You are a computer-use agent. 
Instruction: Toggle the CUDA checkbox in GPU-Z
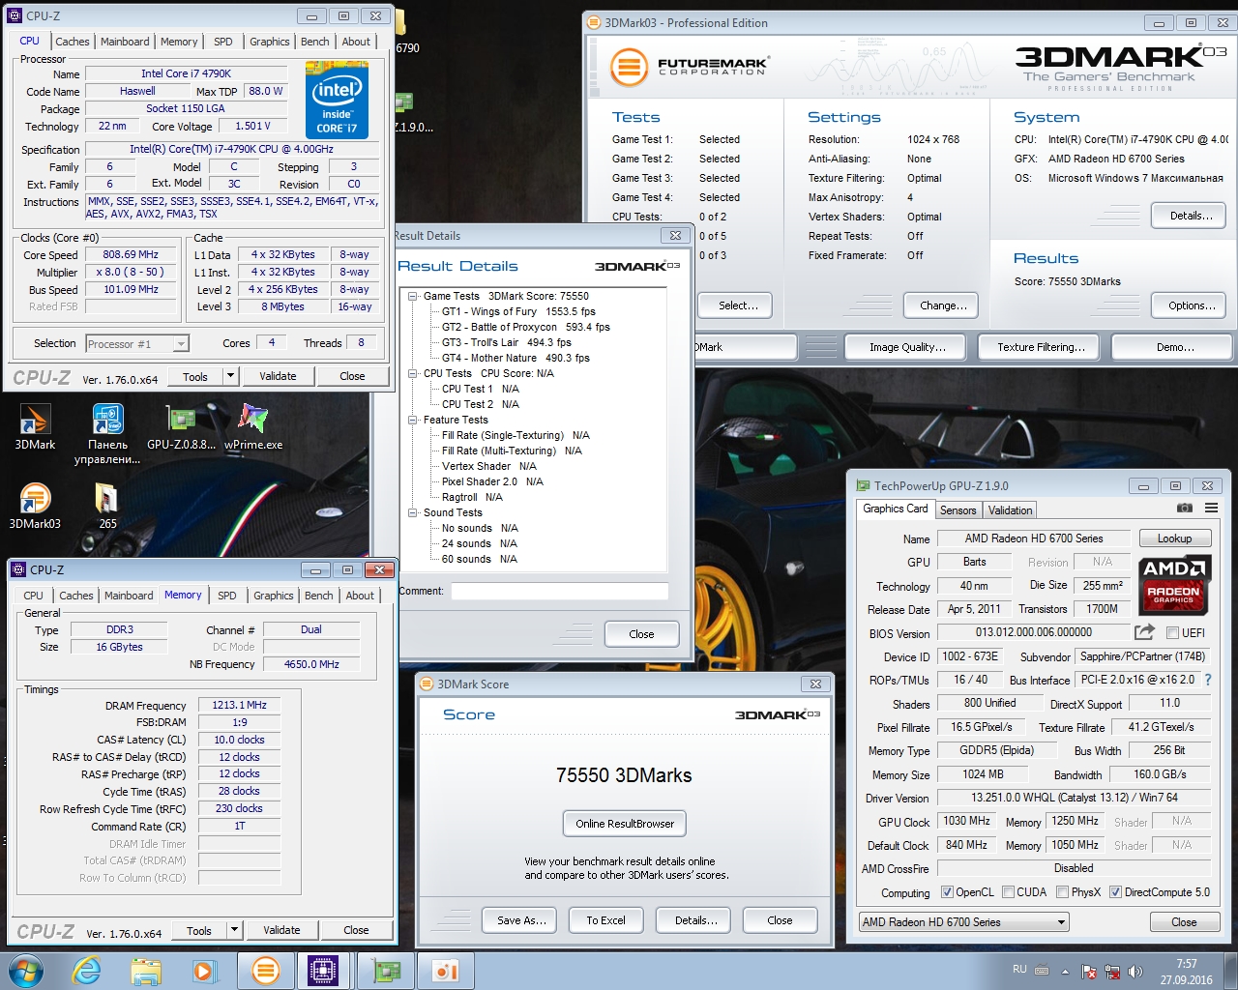coord(1008,892)
